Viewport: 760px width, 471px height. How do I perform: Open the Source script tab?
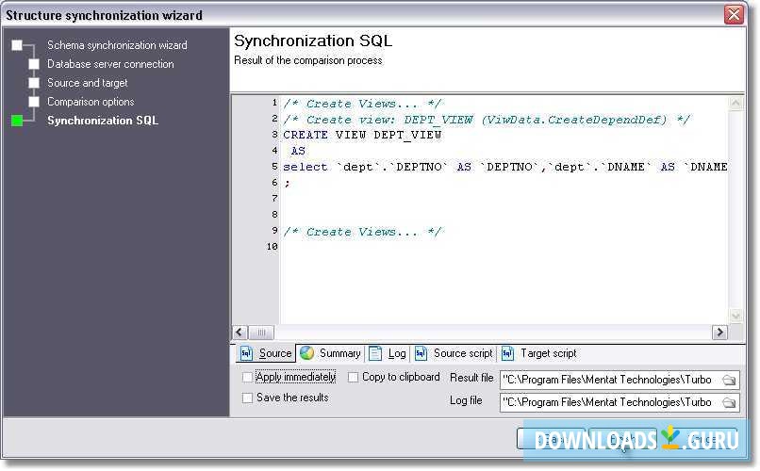(x=454, y=353)
